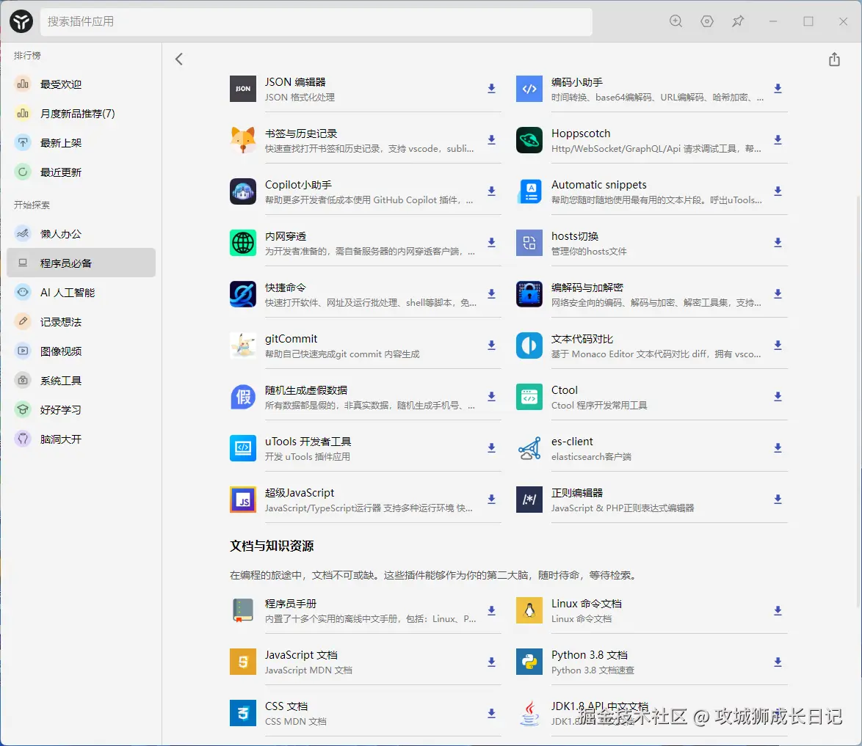Download the 书签与历史记录 plugin
The height and width of the screenshot is (746, 862).
click(x=491, y=140)
